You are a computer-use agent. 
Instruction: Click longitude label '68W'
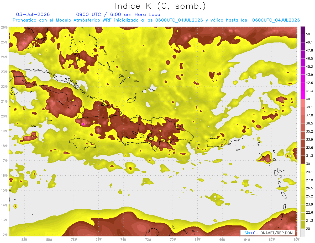click(x=198, y=240)
